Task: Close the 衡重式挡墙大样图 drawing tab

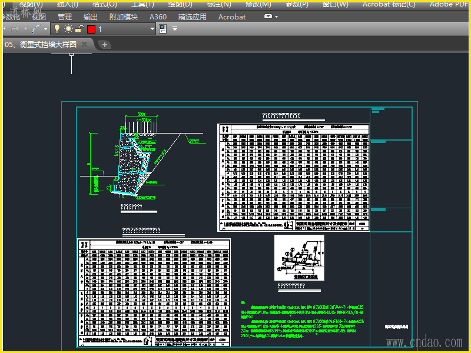Action: (x=84, y=45)
